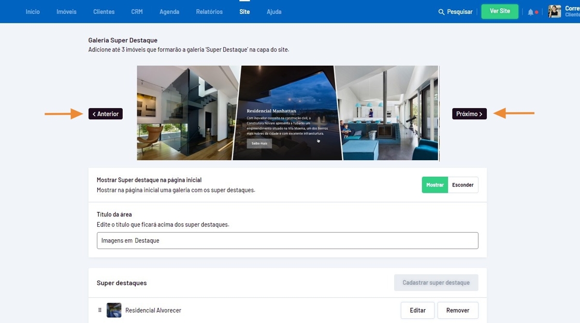Go to previous slide with Anterior
This screenshot has width=580, height=323.
106,114
